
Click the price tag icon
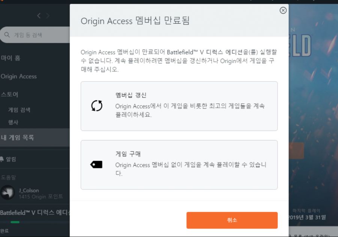tap(97, 165)
